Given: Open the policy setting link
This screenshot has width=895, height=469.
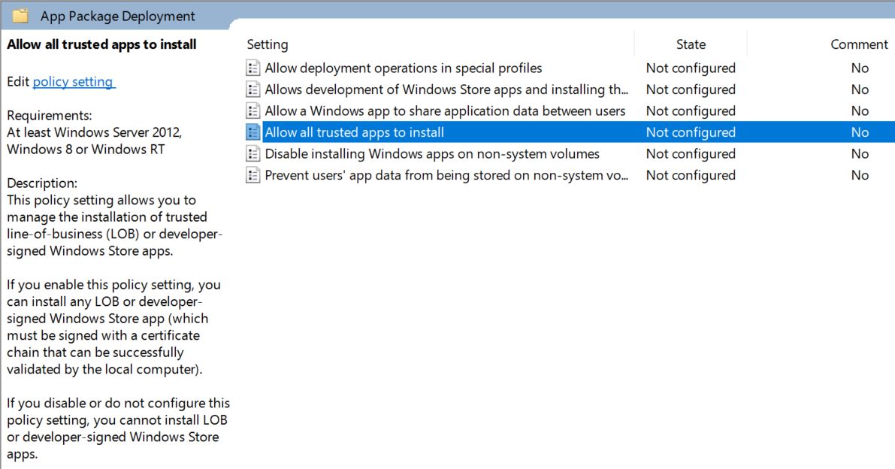Looking at the screenshot, I should (73, 82).
